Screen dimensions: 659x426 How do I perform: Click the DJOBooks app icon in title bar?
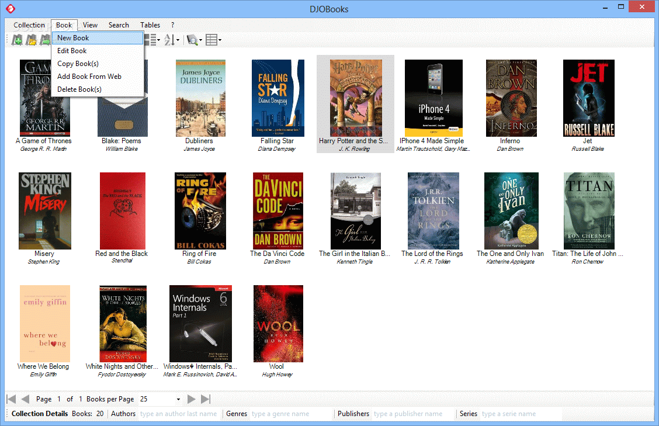click(11, 8)
